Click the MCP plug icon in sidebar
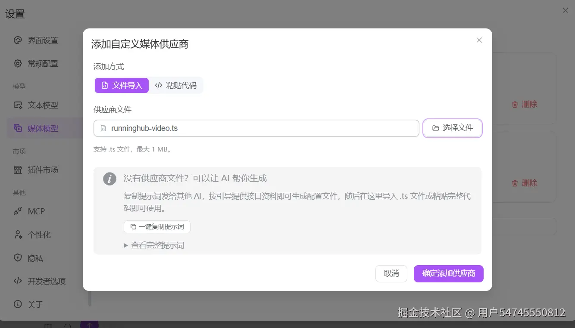Screen dimensions: 575x328 tap(18, 211)
